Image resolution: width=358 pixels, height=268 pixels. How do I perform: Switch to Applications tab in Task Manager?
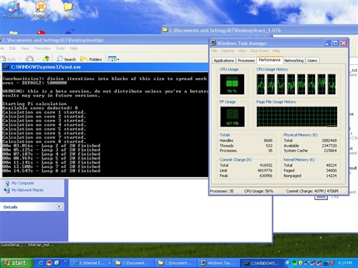(x=223, y=61)
